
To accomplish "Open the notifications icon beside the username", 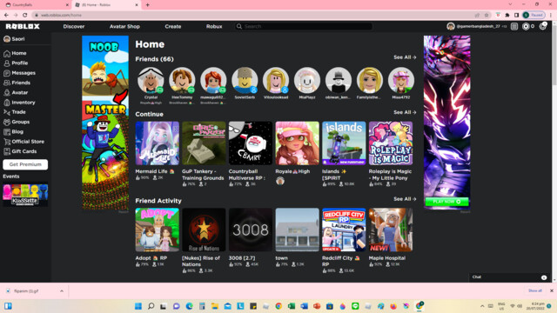I will [x=514, y=27].
